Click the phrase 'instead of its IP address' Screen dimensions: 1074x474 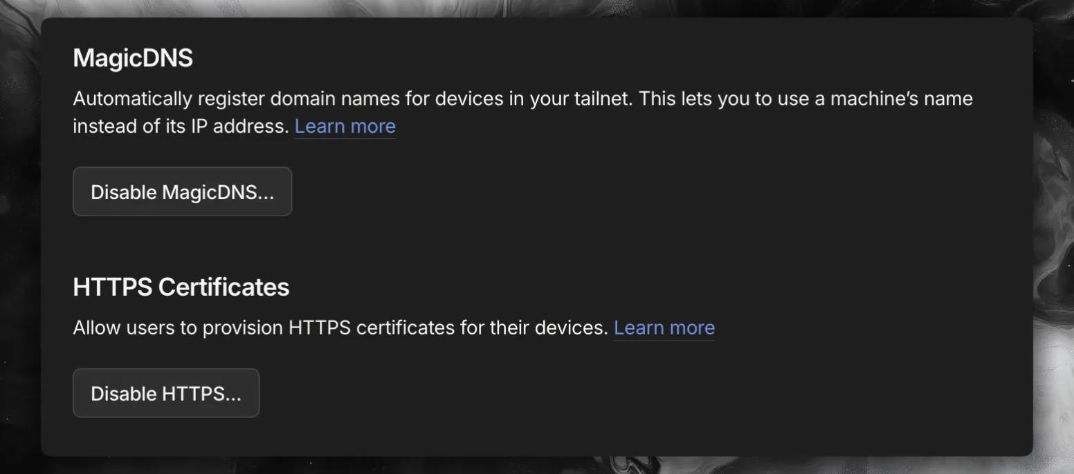(179, 126)
